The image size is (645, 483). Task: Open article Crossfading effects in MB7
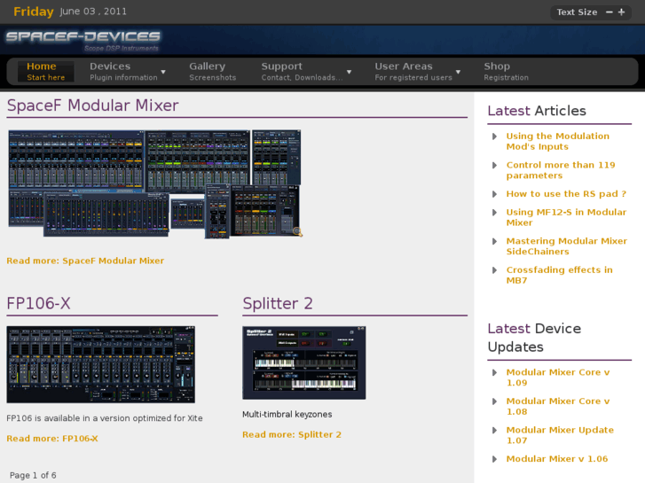click(x=560, y=275)
